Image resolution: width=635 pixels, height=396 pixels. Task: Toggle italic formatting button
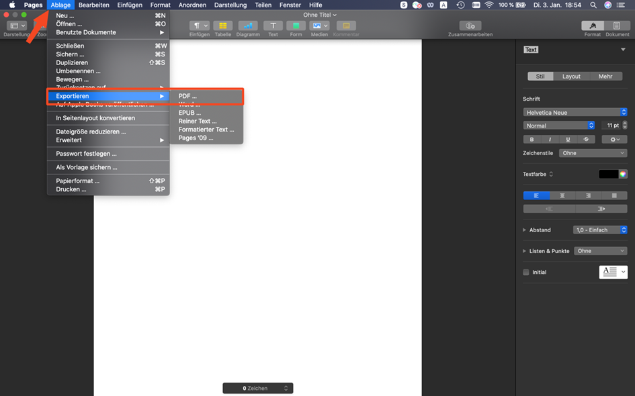point(550,139)
